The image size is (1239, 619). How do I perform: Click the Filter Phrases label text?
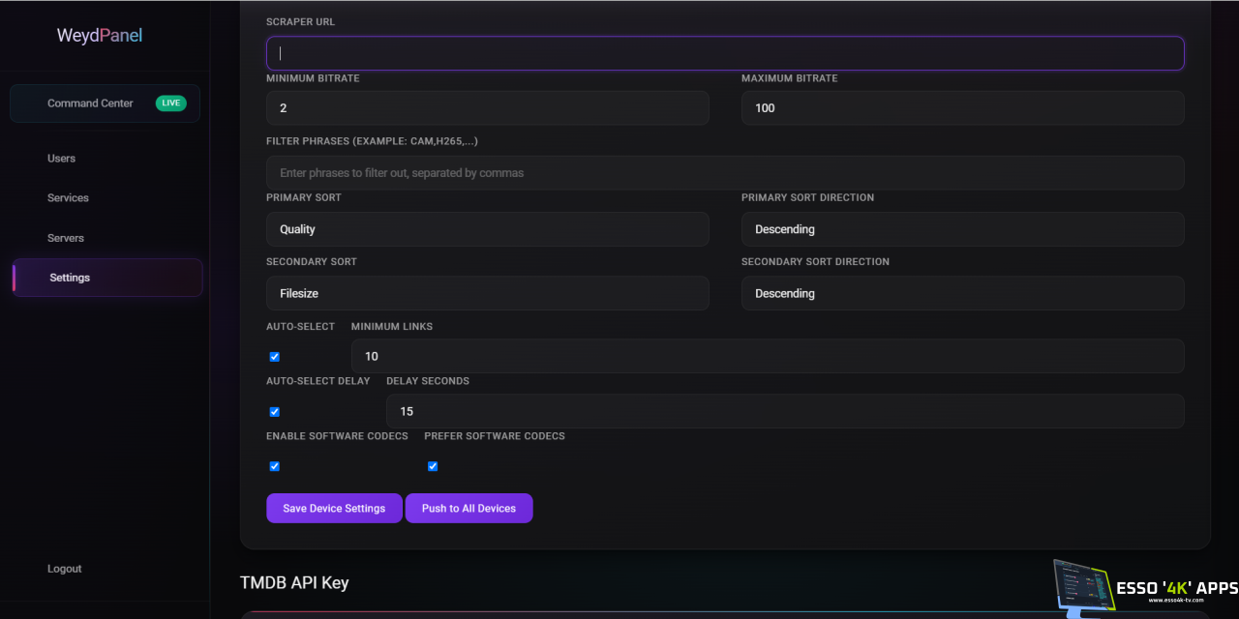(x=372, y=141)
